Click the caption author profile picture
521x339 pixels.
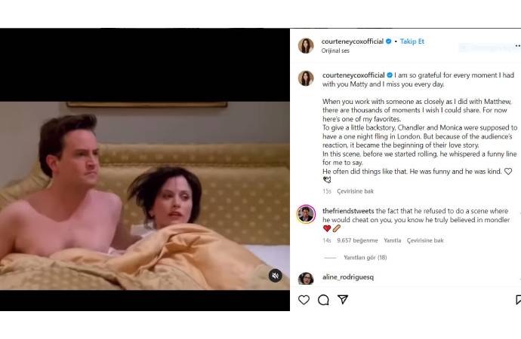click(x=306, y=78)
